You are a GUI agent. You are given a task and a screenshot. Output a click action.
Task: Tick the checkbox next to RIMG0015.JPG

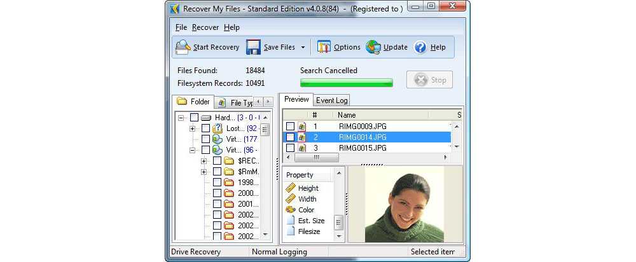[290, 148]
